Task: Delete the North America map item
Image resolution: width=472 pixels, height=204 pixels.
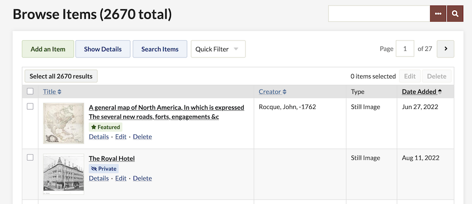Action: 143,137
